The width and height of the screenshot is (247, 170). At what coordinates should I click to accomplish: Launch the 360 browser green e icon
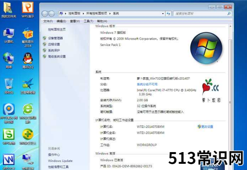[x=28, y=113]
